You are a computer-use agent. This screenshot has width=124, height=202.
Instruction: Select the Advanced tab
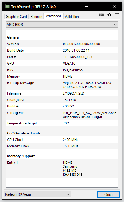[x=53, y=16]
